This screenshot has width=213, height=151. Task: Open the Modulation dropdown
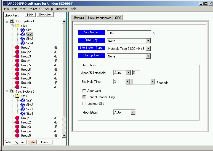133,112
